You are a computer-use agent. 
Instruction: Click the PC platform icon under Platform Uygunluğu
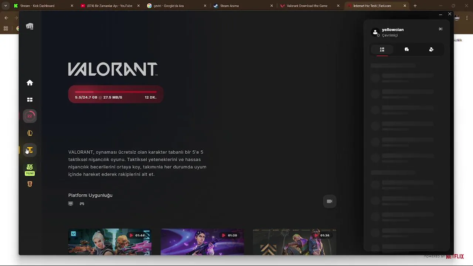coord(71,204)
